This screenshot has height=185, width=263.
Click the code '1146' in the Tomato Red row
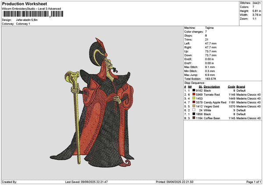tap(232, 95)
